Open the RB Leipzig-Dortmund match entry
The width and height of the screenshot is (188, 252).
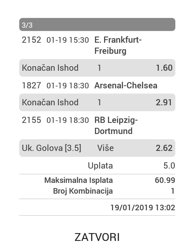click(x=97, y=126)
